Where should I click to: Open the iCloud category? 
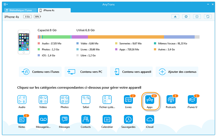tap(150, 119)
